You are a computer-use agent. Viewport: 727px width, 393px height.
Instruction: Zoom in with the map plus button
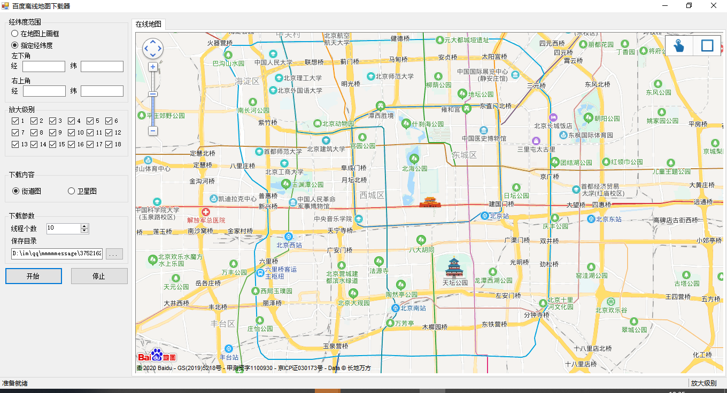[x=153, y=67]
